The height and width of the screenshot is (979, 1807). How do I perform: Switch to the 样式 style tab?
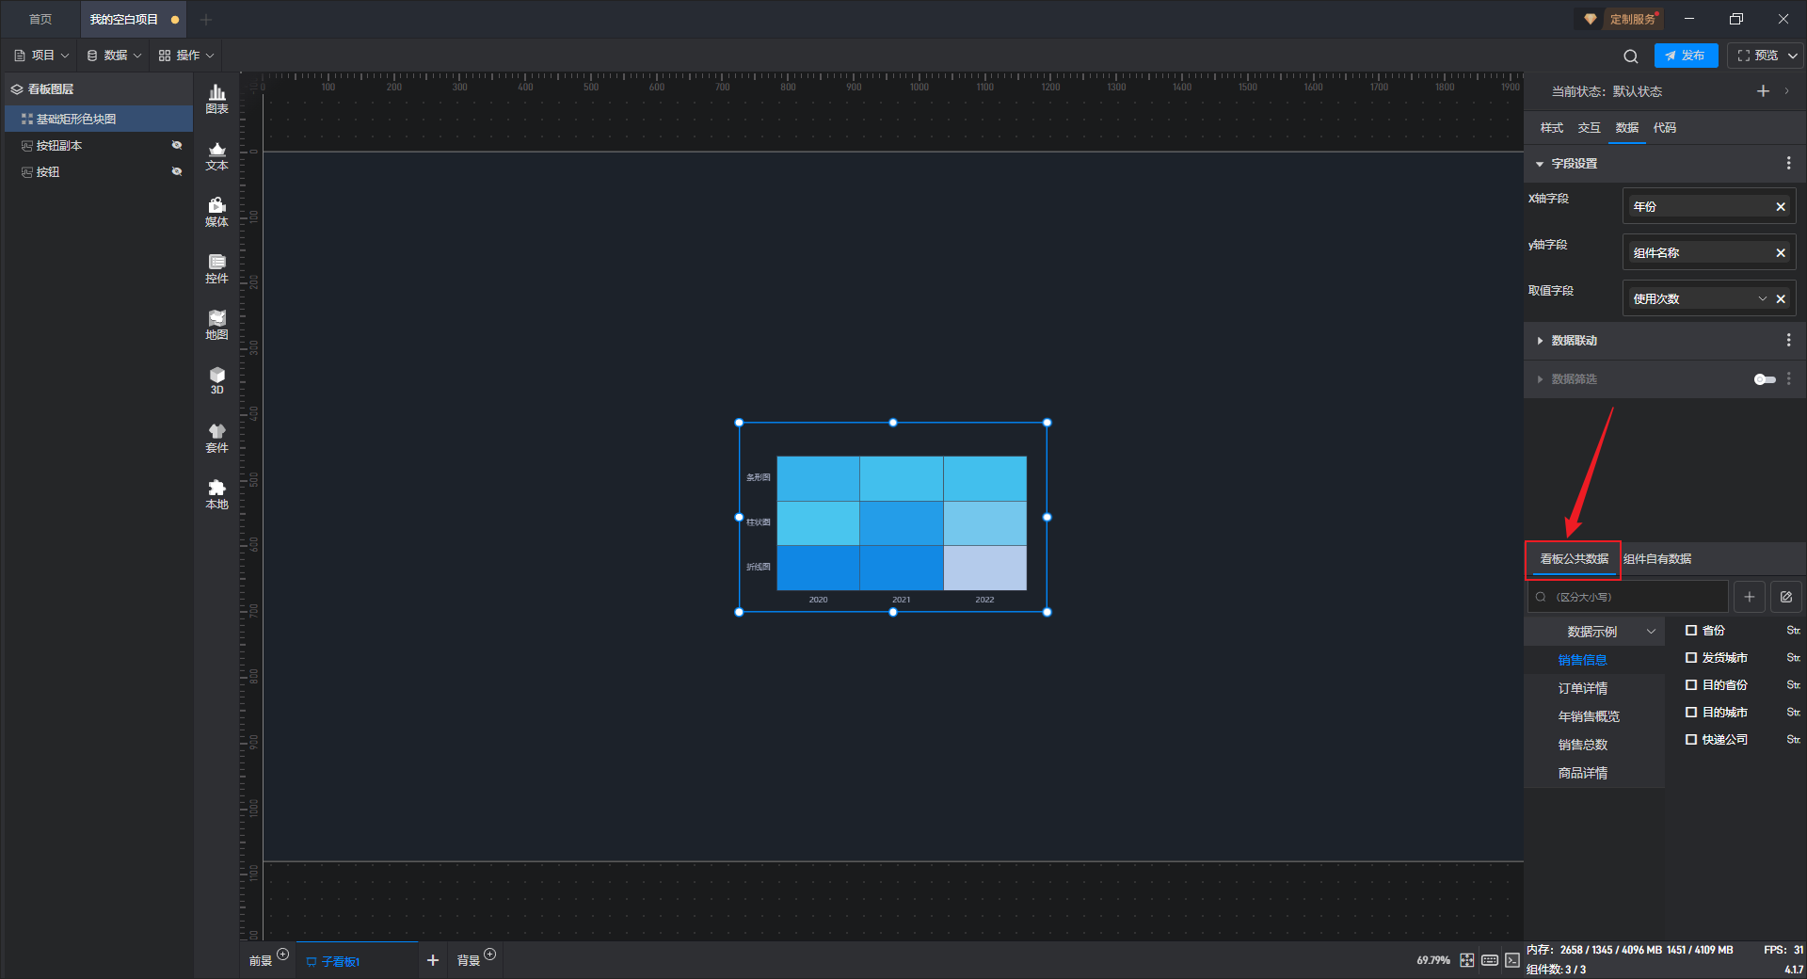coord(1551,128)
